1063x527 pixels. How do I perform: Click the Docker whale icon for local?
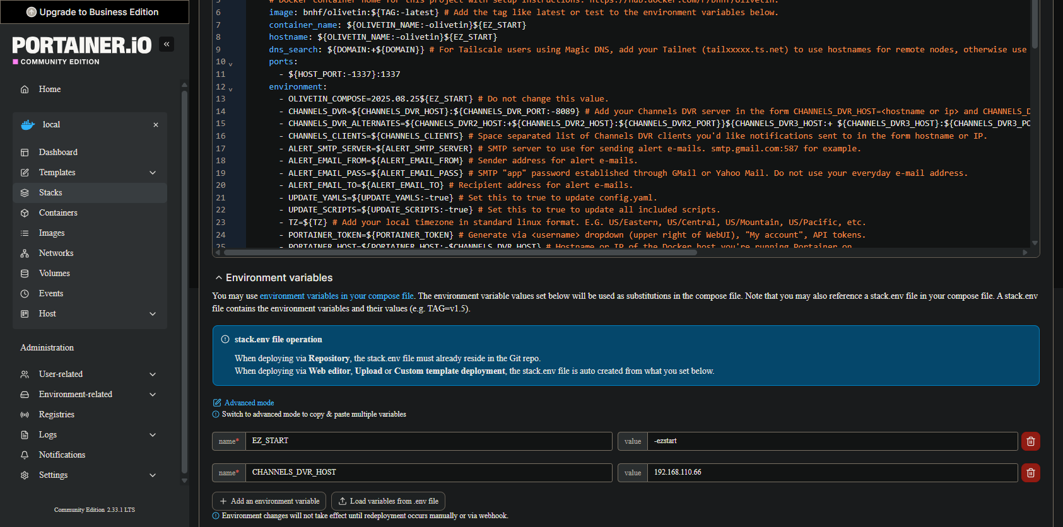28,125
